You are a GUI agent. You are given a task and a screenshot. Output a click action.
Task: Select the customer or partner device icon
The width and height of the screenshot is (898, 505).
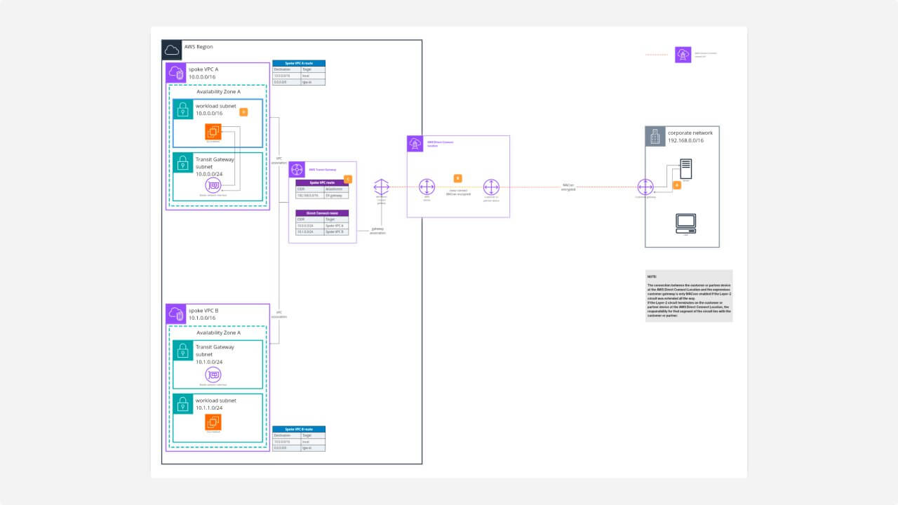click(491, 187)
